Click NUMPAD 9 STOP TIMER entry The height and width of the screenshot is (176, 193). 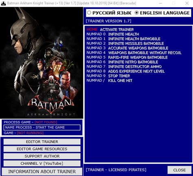pos(108,76)
